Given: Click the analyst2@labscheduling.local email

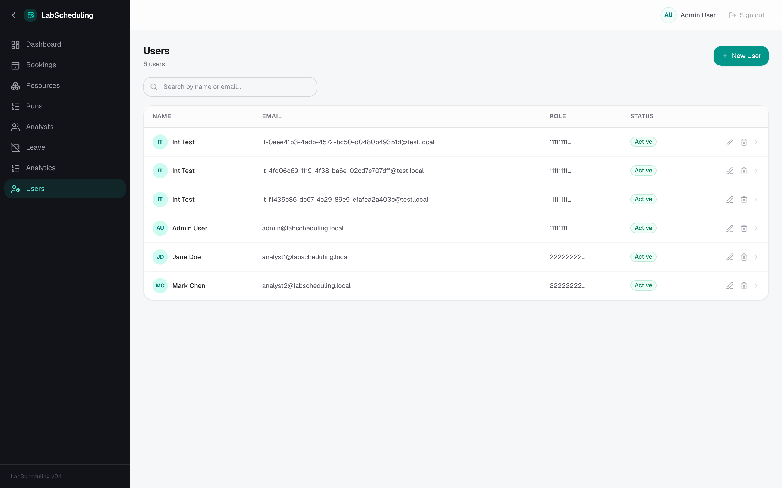Looking at the screenshot, I should point(306,286).
